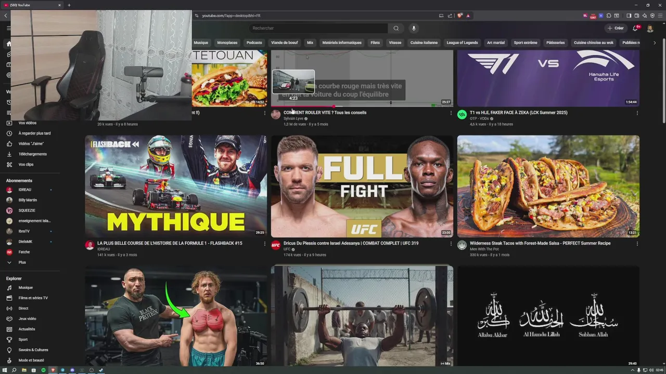Open the MYTHIQUE Formula 1 thumbnail

tap(176, 186)
